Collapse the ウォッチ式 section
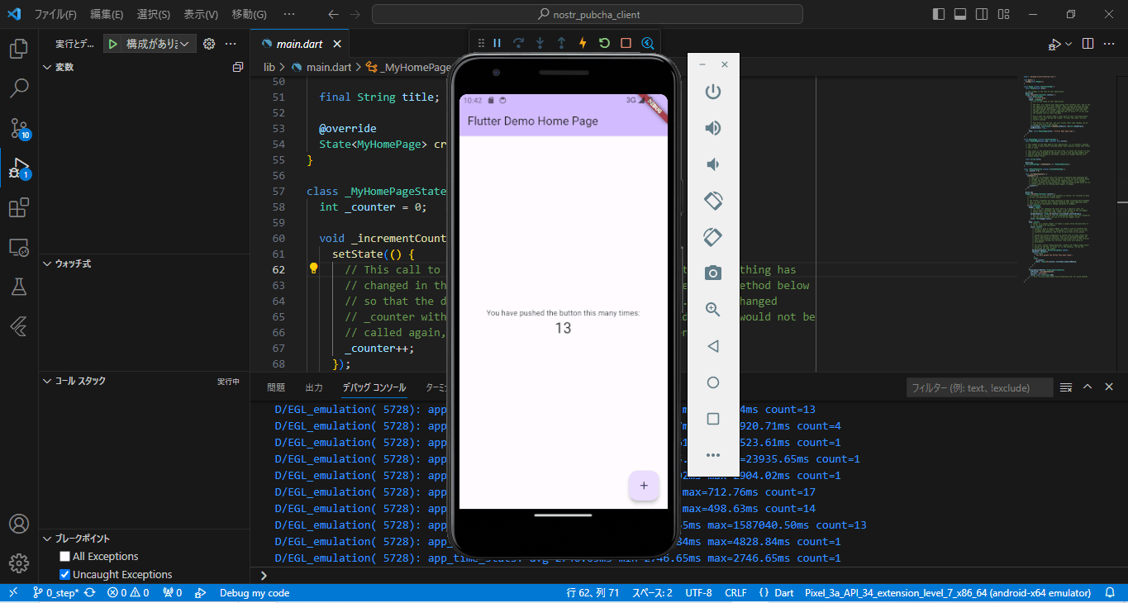 pyautogui.click(x=47, y=264)
